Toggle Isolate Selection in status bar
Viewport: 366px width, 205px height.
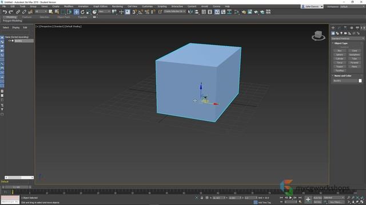click(x=197, y=198)
